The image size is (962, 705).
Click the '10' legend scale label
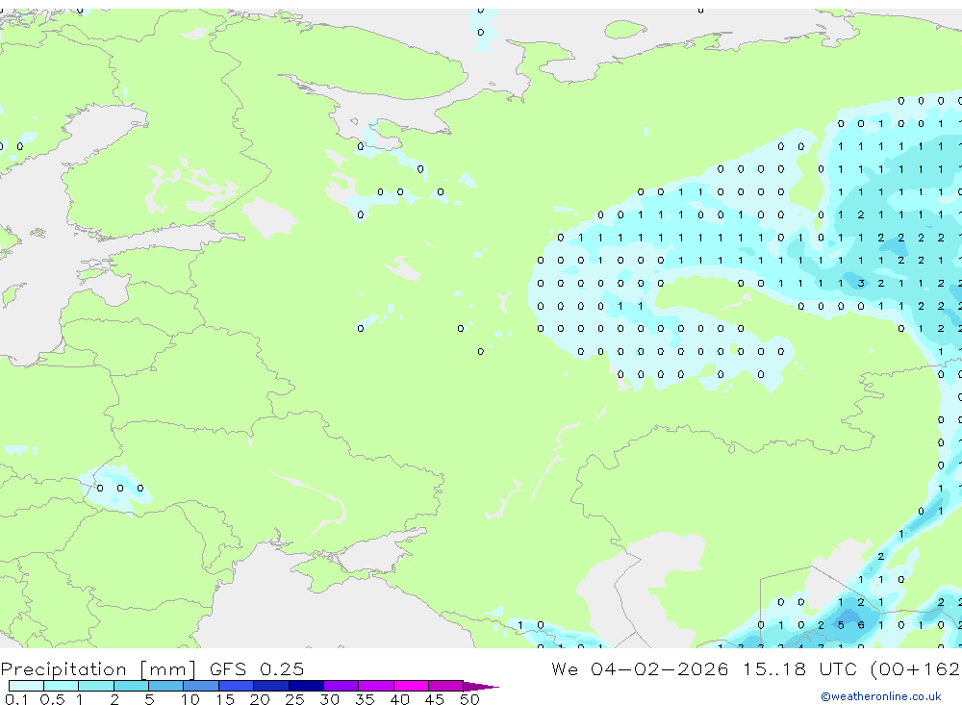point(190,699)
